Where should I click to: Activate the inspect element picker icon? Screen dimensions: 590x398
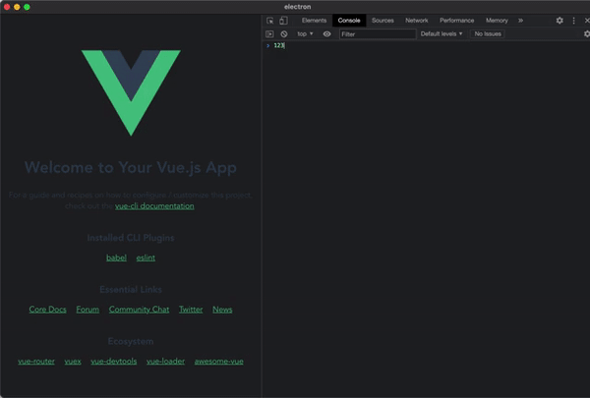[x=269, y=21]
